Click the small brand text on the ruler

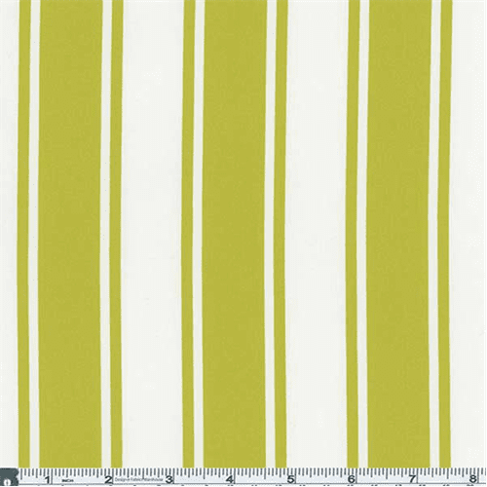[138, 479]
